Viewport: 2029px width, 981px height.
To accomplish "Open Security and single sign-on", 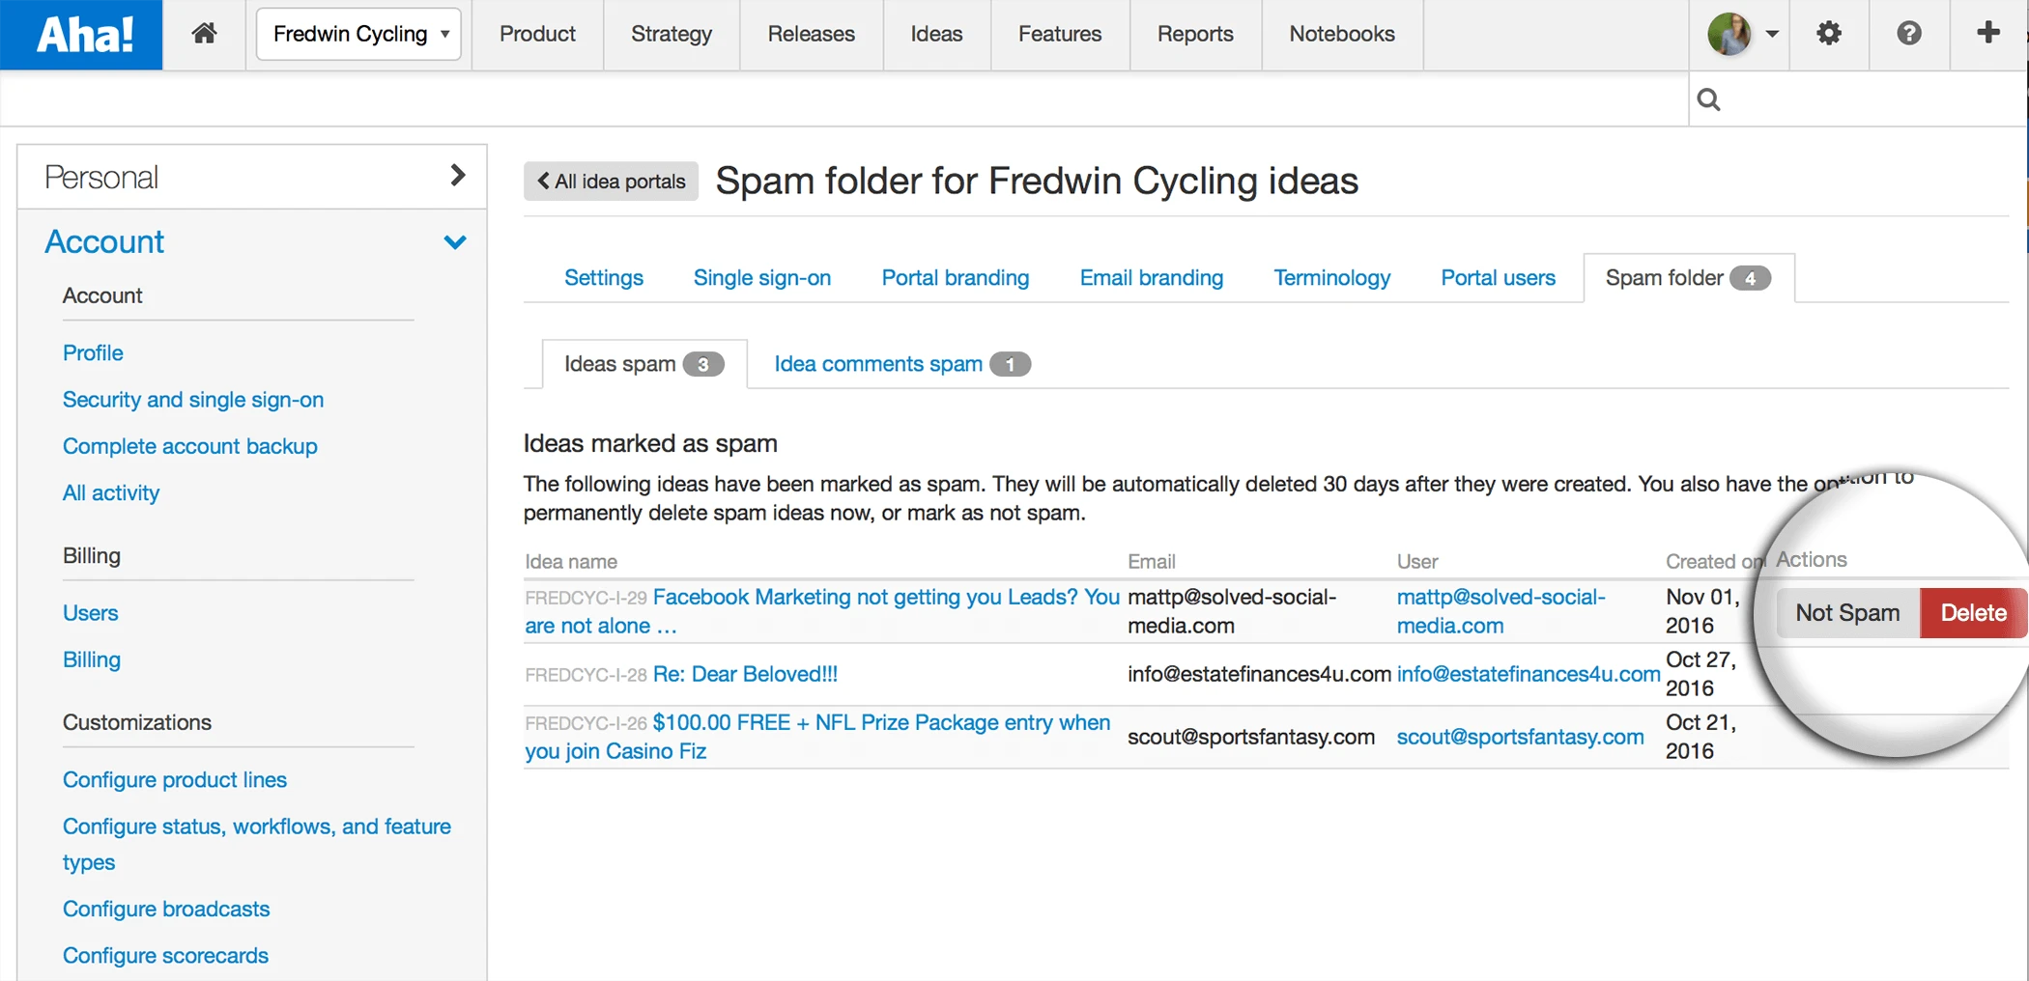I will tap(193, 400).
